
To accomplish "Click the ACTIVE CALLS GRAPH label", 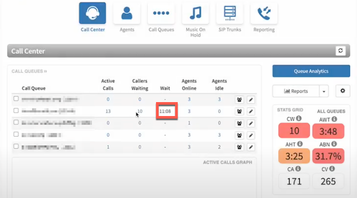I will click(x=227, y=162).
